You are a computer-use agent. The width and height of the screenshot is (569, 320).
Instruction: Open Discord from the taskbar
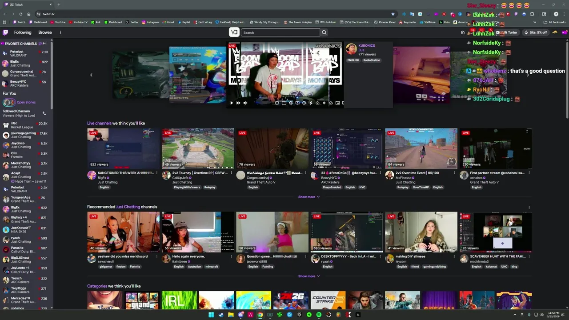click(240, 315)
